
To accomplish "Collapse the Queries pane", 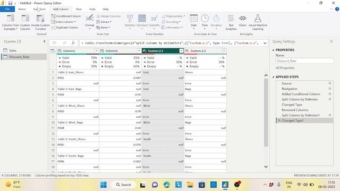I will tap(45, 41).
